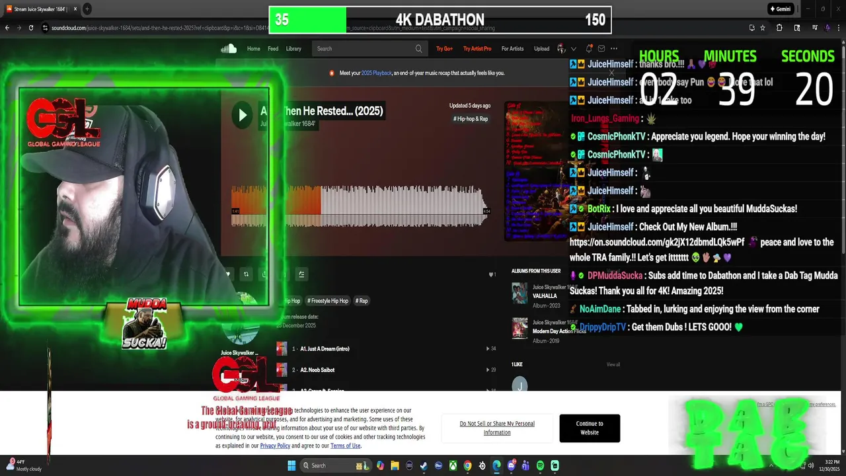The height and width of the screenshot is (476, 846).
Task: Click the A1 track thumbnail
Action: 282,348
